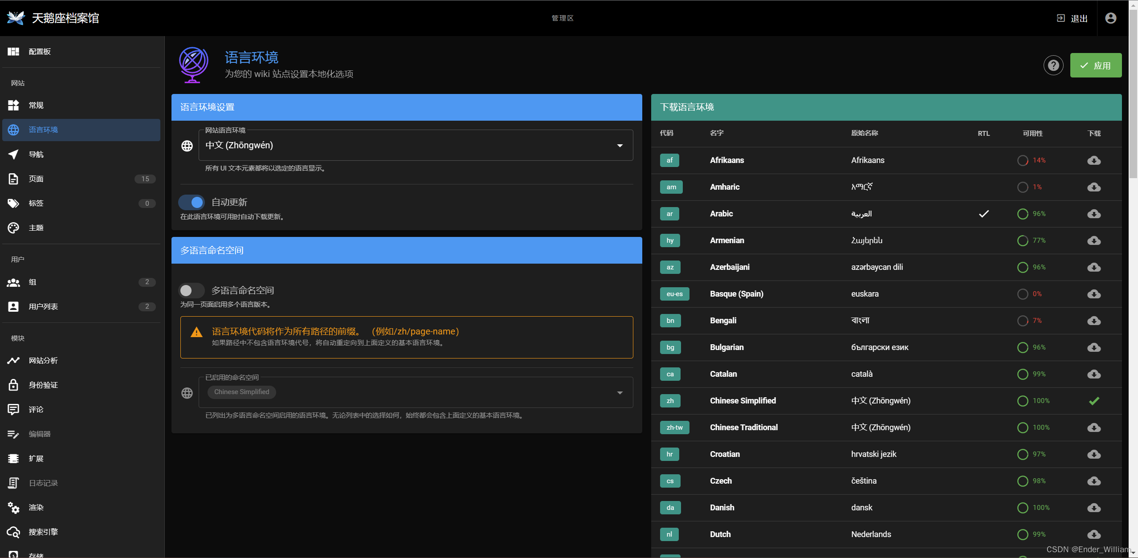This screenshot has height=558, width=1138.
Task: Click the 'zh' language code badge
Action: point(670,401)
